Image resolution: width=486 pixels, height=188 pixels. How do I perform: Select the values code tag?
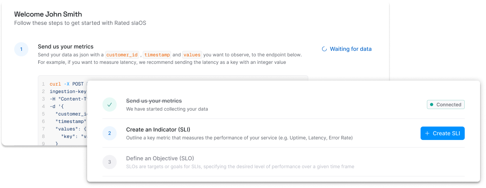192,55
